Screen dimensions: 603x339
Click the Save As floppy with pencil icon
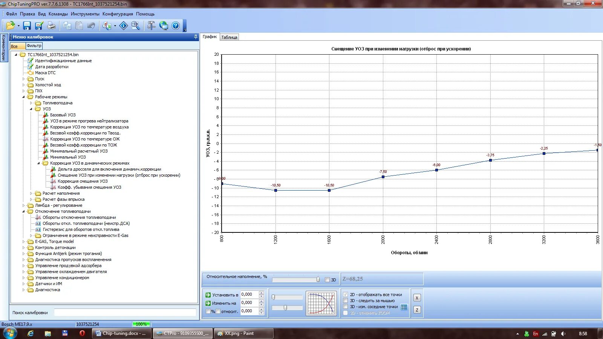39,26
